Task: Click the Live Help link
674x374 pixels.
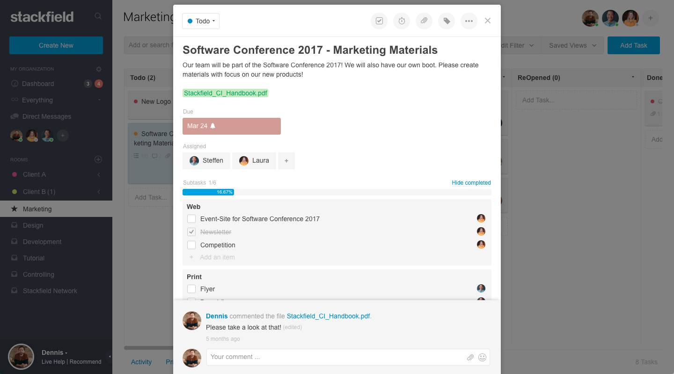Action: (x=53, y=362)
